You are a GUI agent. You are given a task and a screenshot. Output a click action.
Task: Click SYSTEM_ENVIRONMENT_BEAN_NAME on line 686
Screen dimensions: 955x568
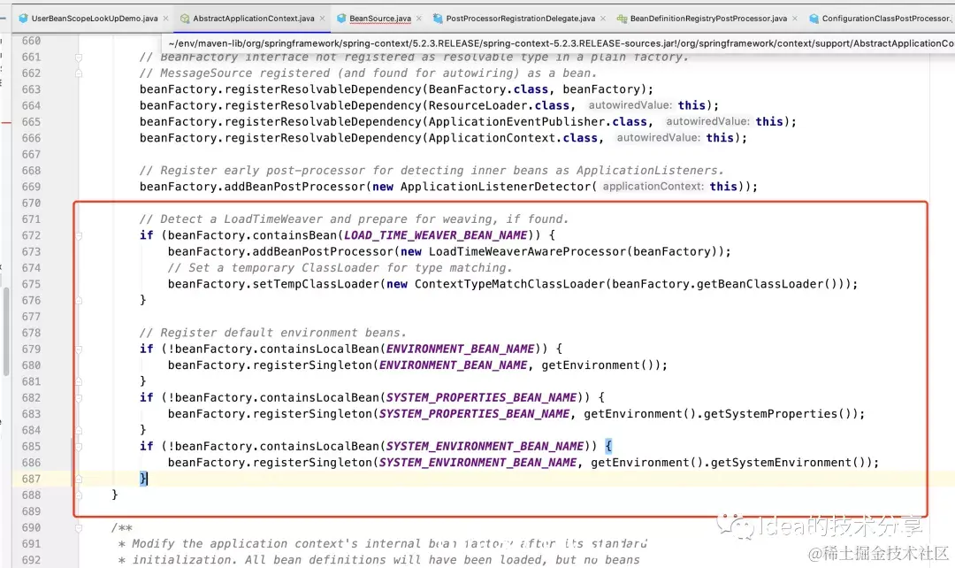(x=477, y=463)
